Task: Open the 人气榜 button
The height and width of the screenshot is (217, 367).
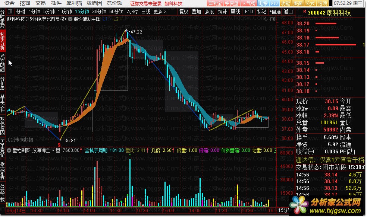Action: click(x=248, y=3)
